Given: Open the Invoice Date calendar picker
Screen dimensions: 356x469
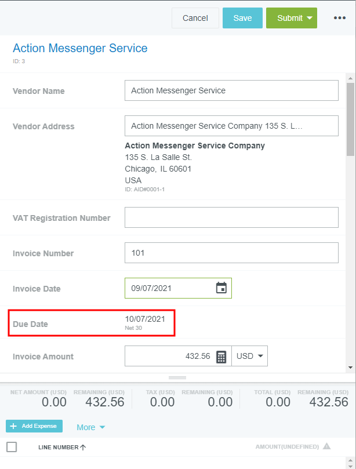Looking at the screenshot, I should tap(221, 288).
